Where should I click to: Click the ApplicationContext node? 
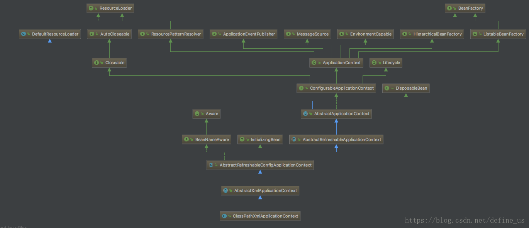pyautogui.click(x=336, y=63)
